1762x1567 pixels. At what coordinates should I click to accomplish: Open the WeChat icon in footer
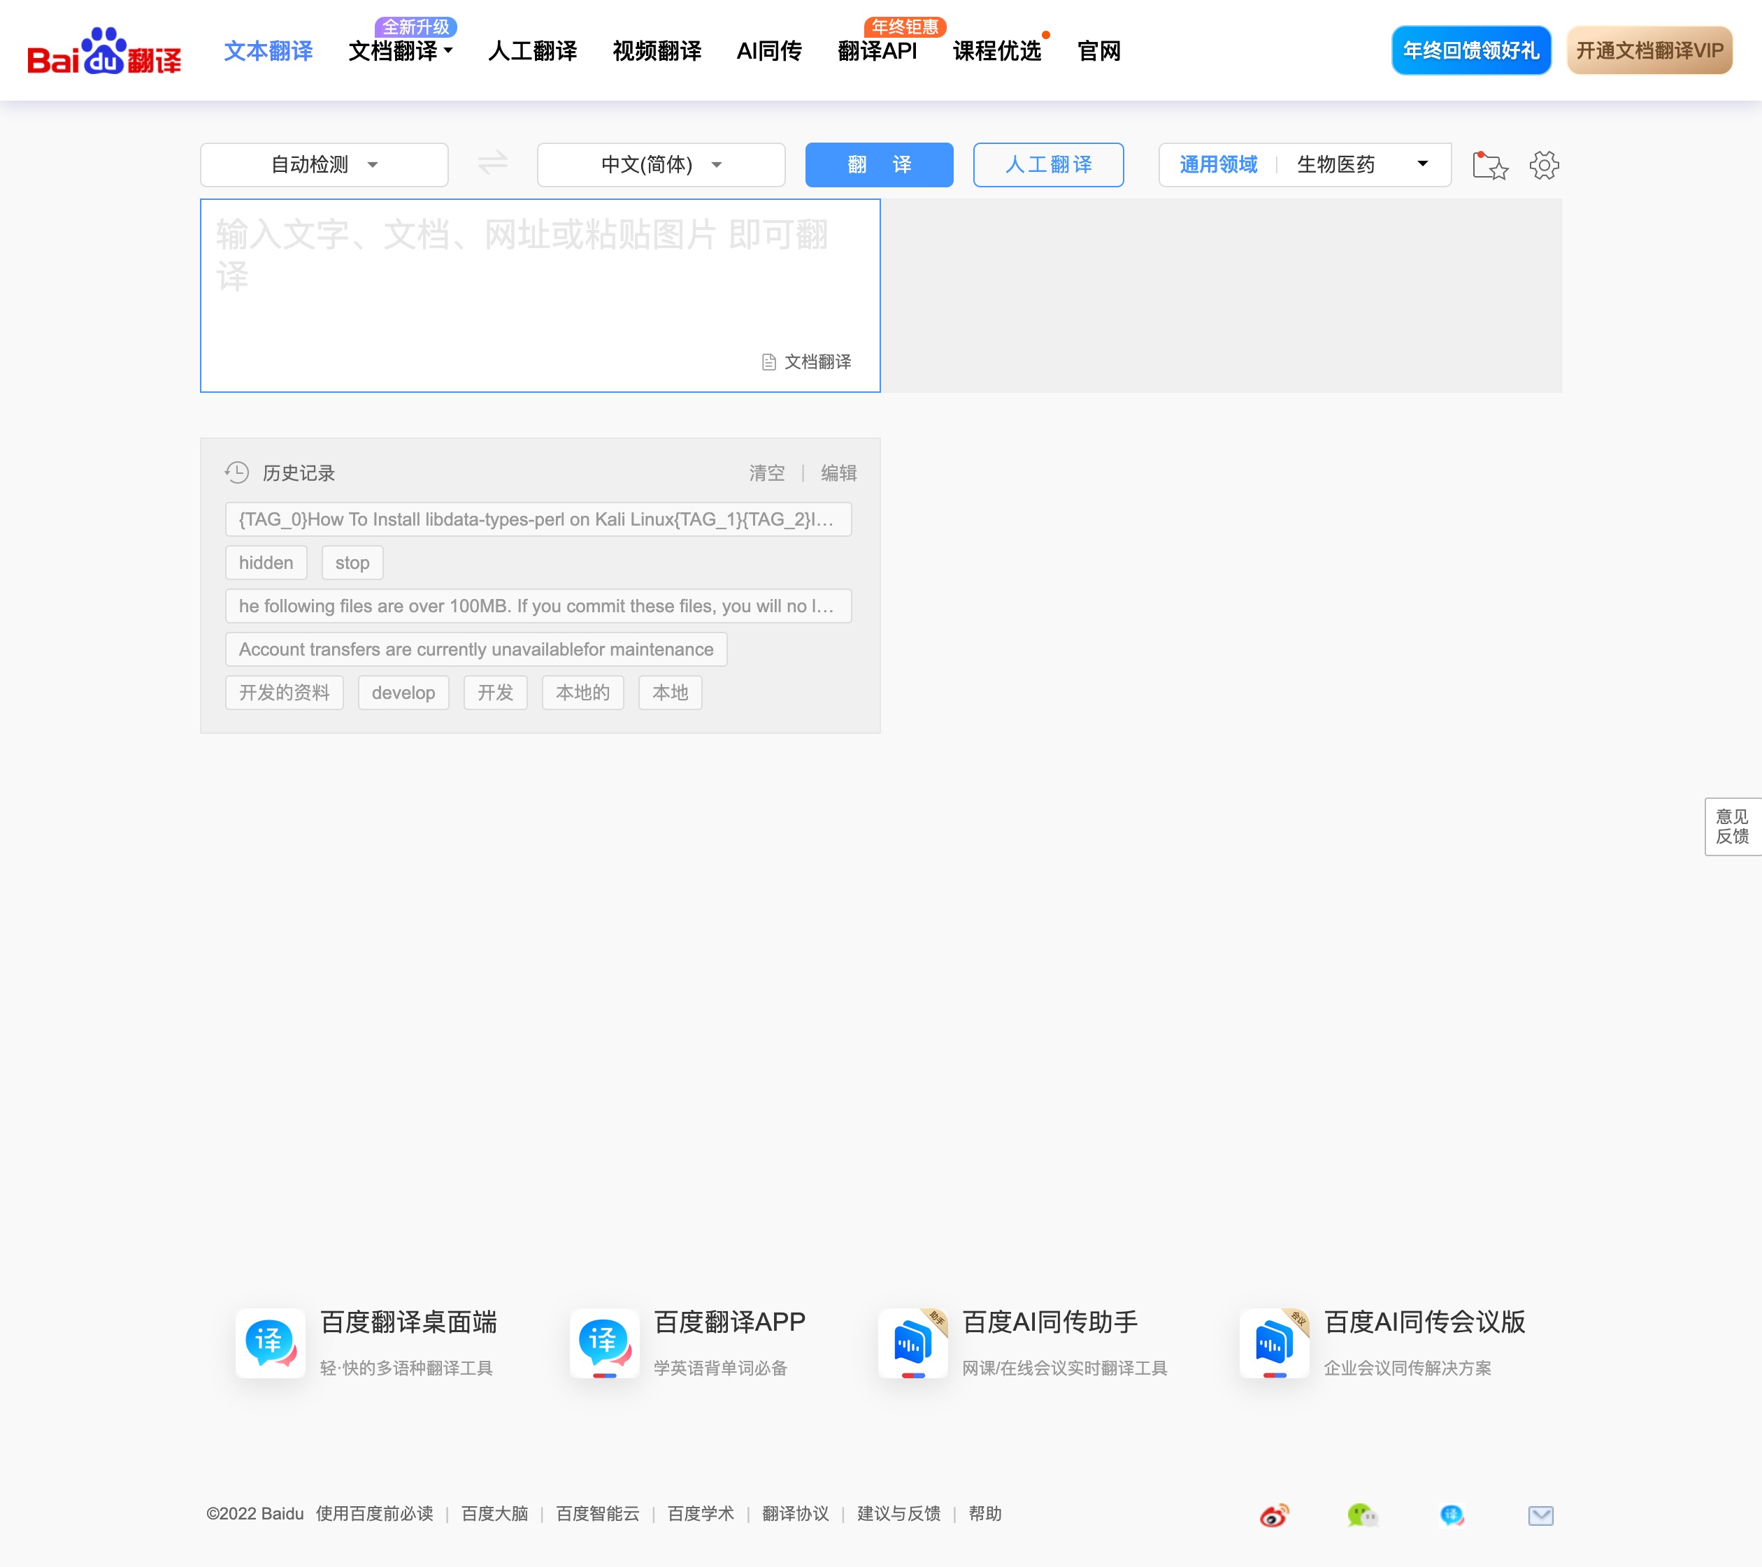click(x=1361, y=1515)
